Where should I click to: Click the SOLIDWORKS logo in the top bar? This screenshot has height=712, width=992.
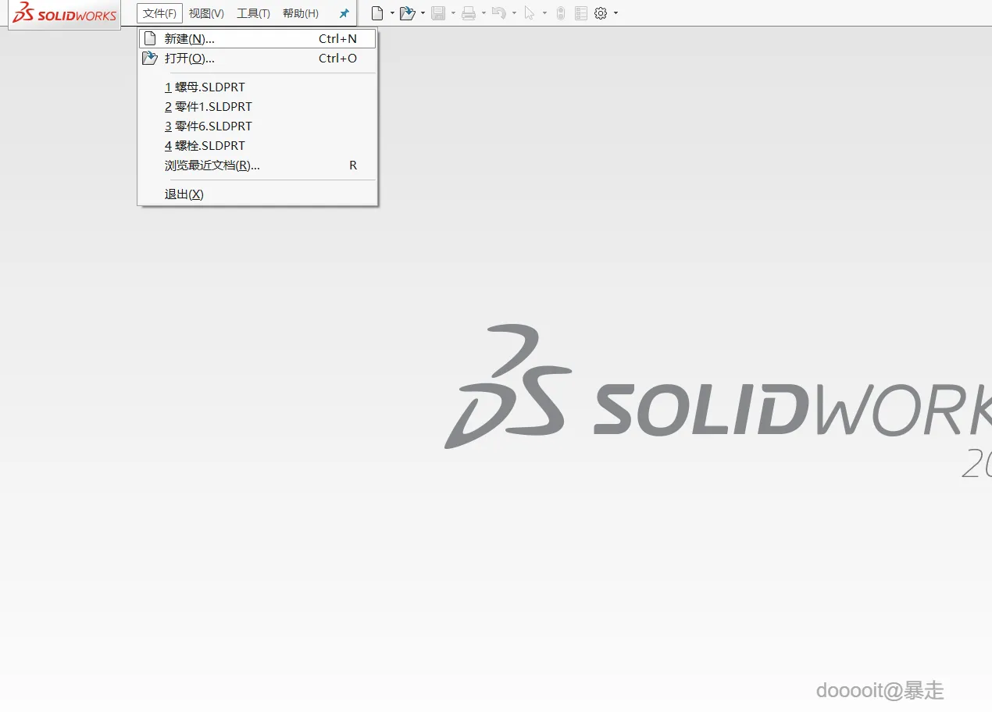coord(65,13)
